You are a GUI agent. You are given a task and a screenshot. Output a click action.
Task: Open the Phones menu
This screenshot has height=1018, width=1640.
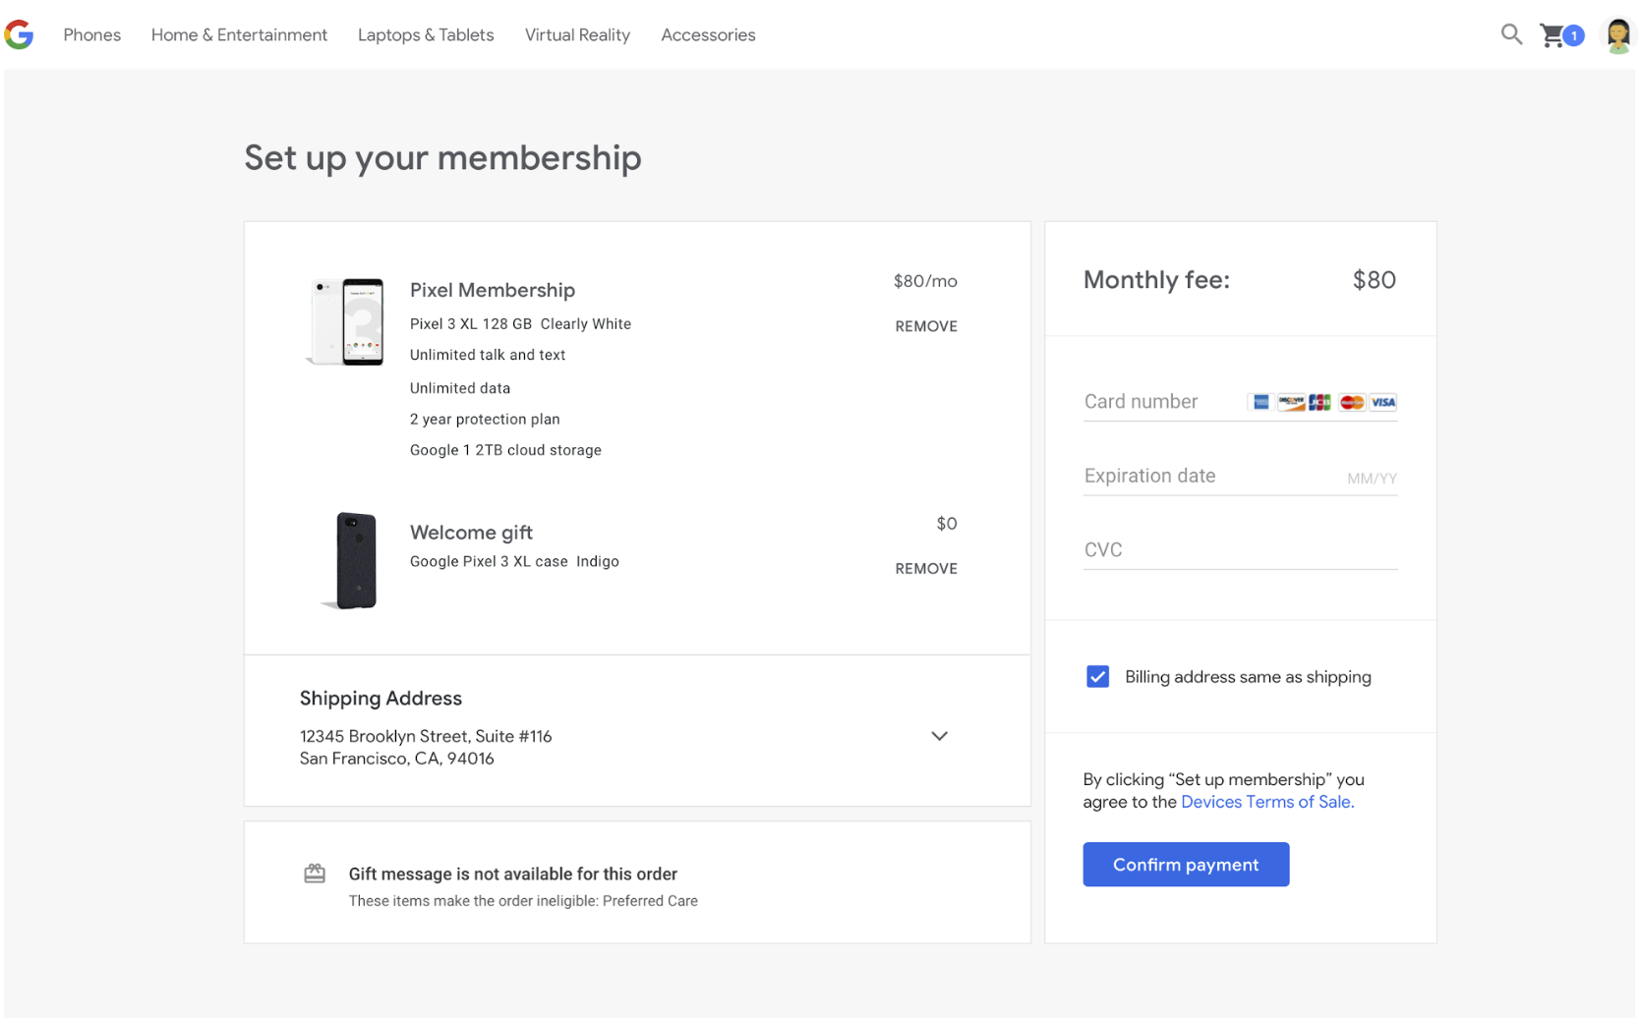click(92, 35)
